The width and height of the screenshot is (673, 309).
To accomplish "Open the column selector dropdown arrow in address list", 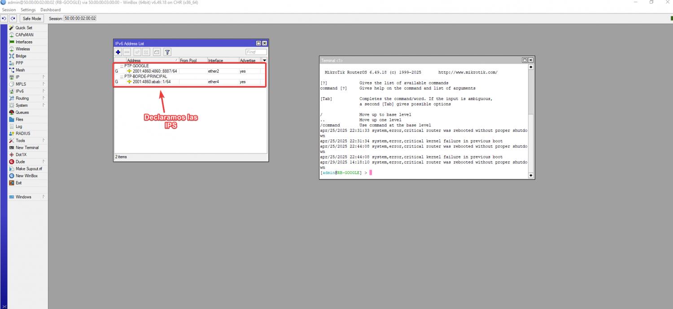I will click(x=264, y=60).
